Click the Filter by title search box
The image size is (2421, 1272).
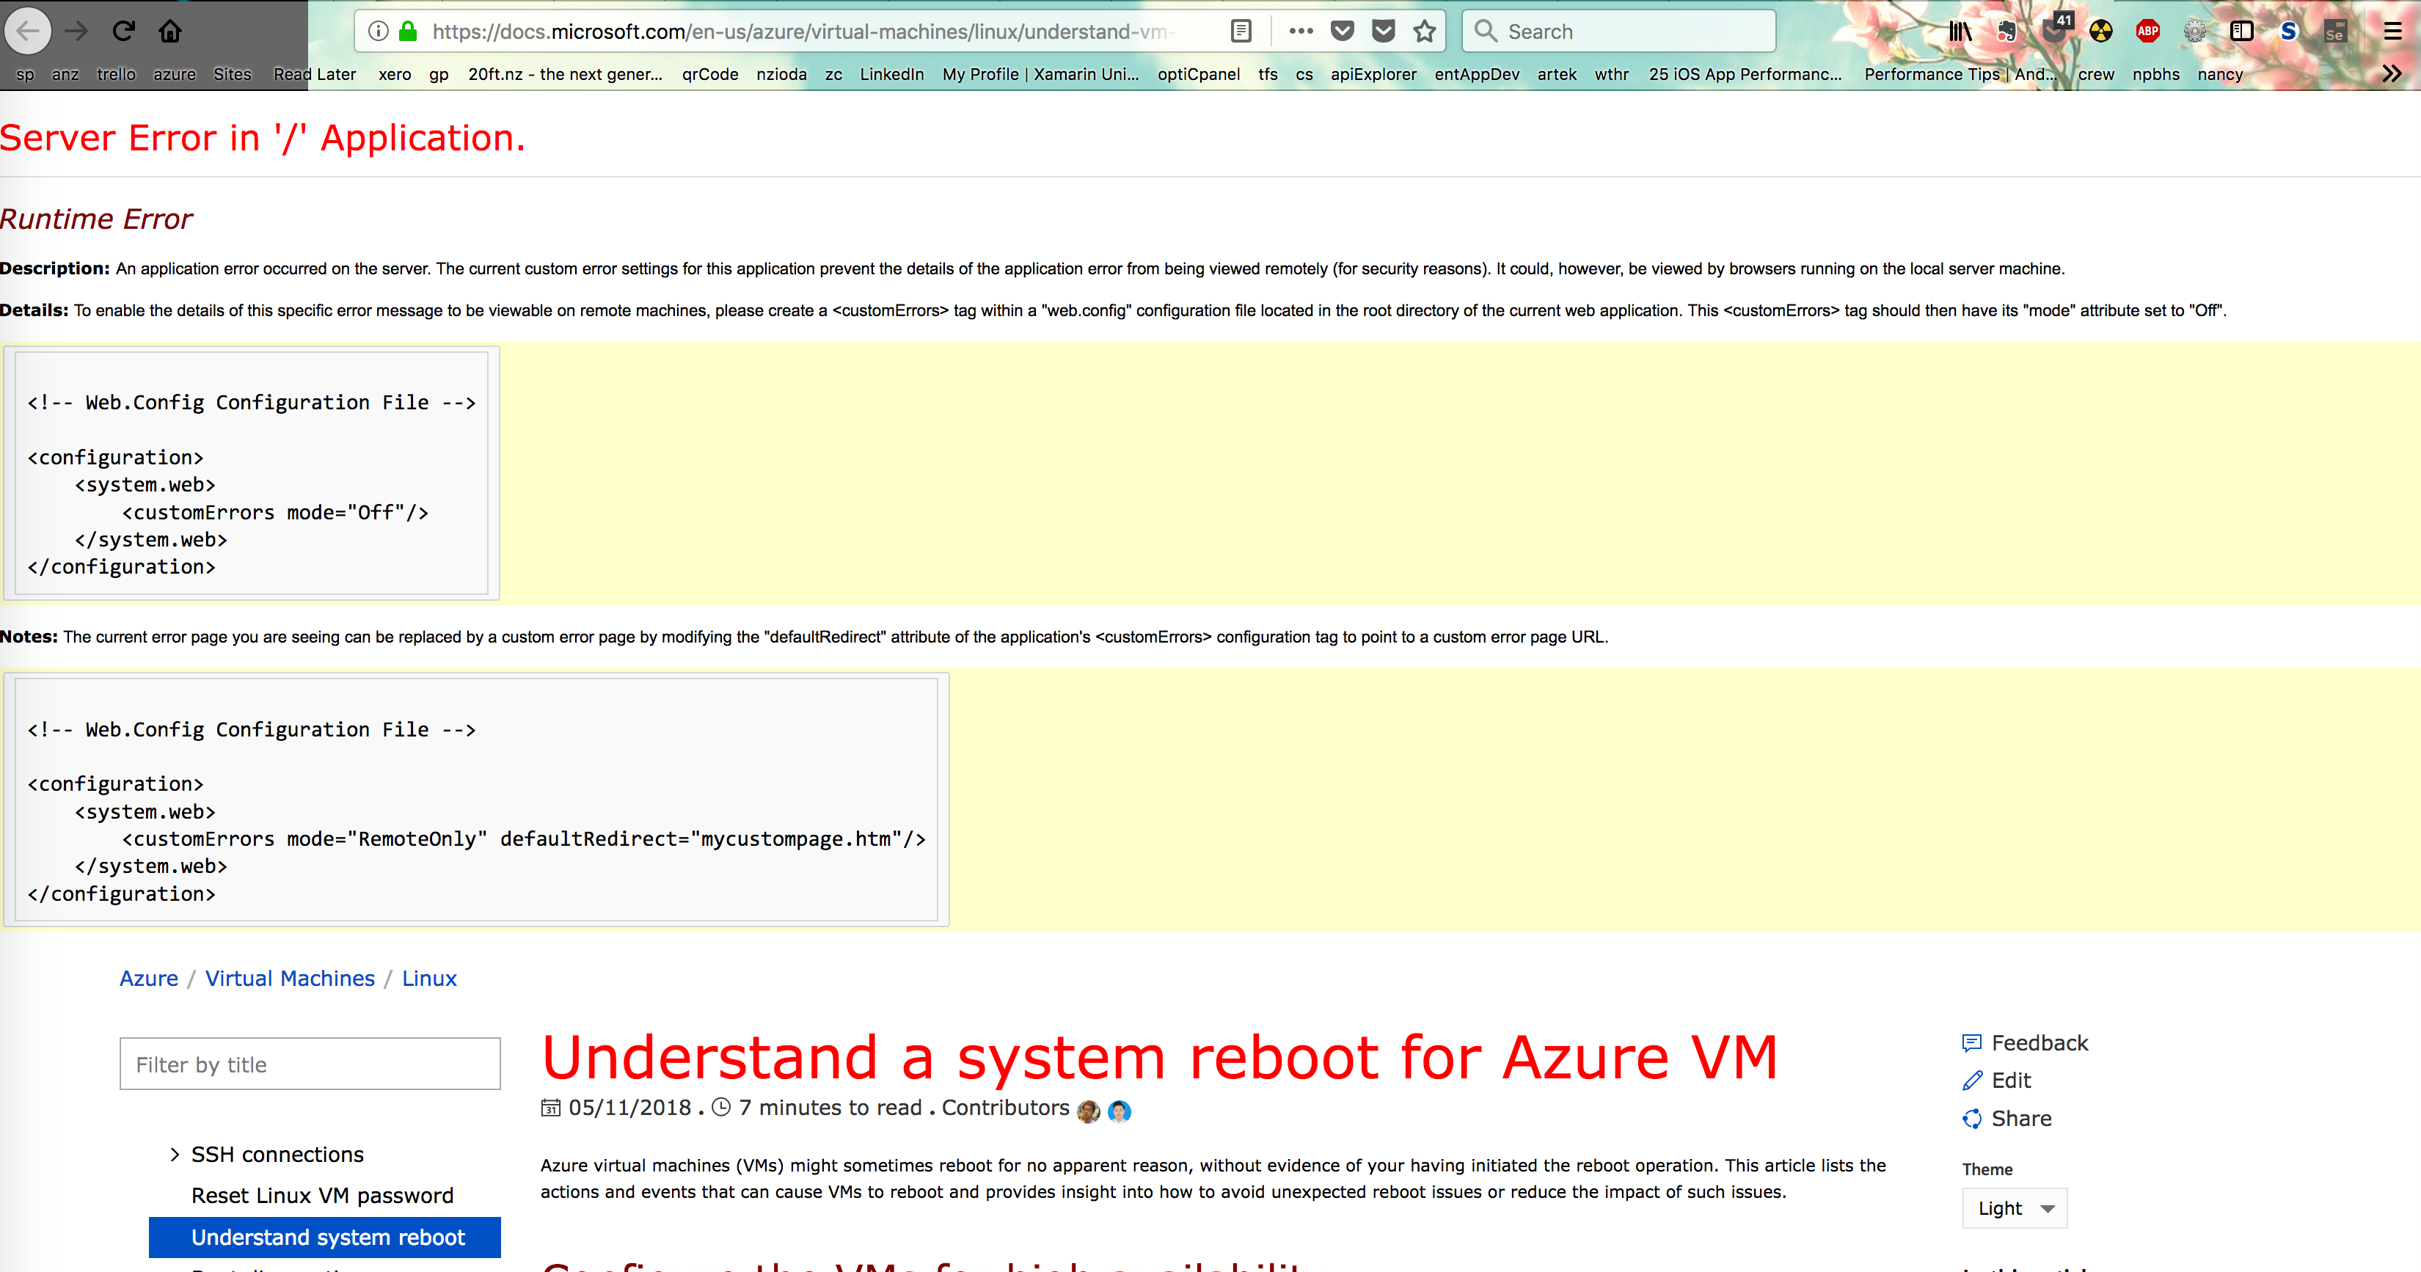[x=309, y=1064]
